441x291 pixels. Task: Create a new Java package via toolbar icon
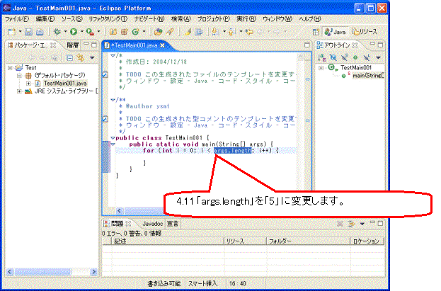pos(124,32)
